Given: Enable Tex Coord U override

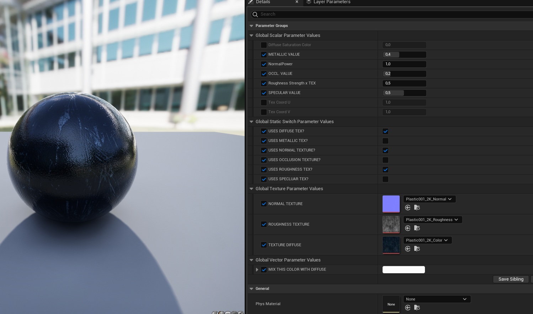Looking at the screenshot, I should point(264,103).
